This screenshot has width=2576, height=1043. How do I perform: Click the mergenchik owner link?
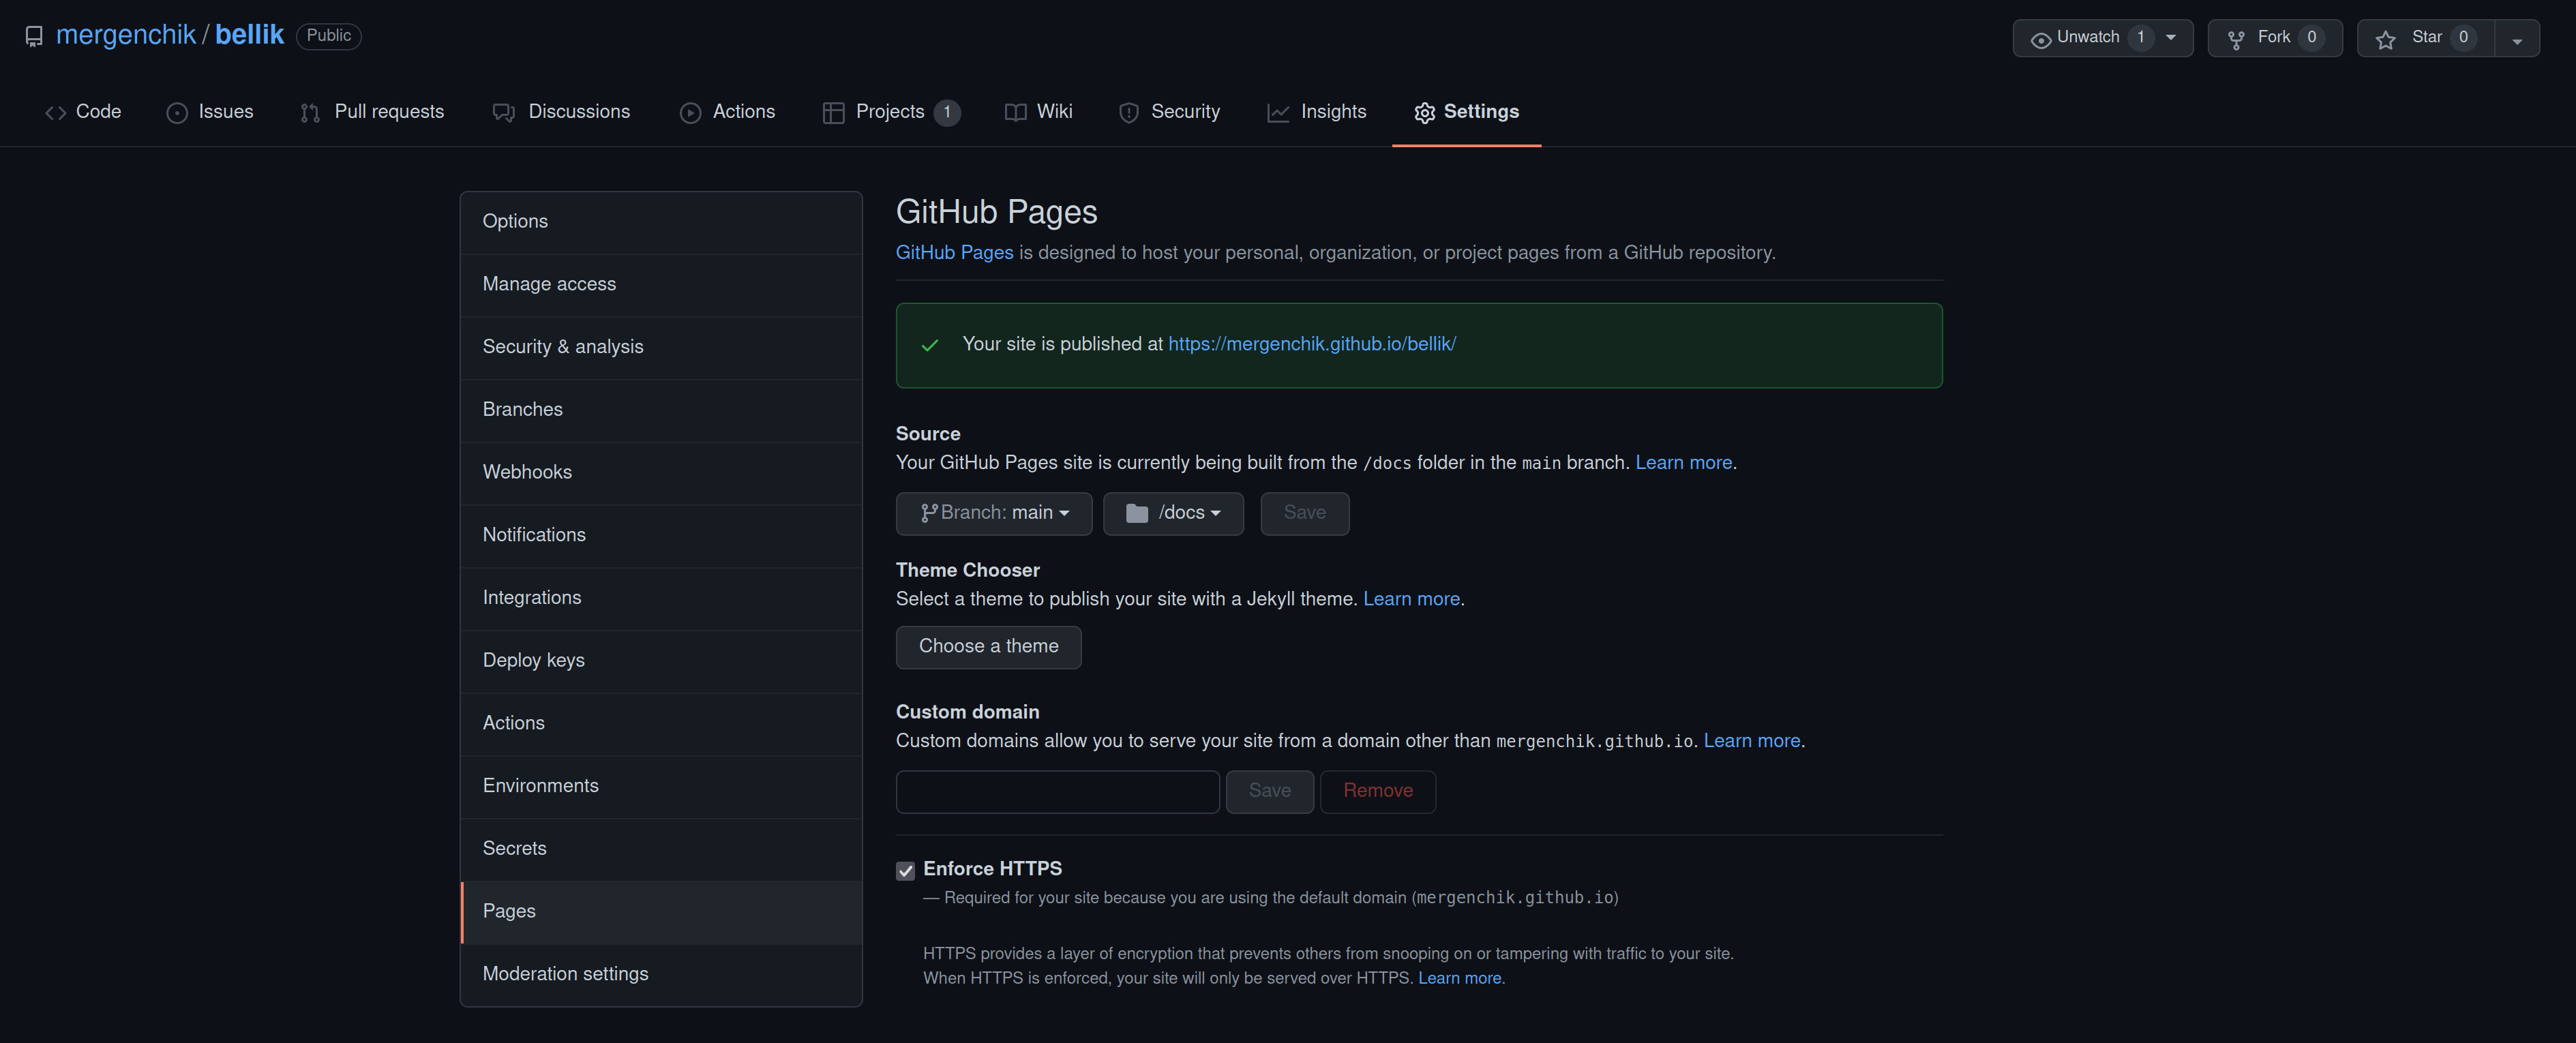pos(126,35)
